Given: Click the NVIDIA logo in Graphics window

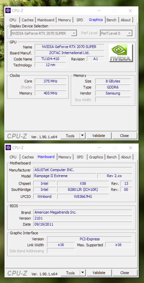Looking at the screenshot, I should (121, 53).
